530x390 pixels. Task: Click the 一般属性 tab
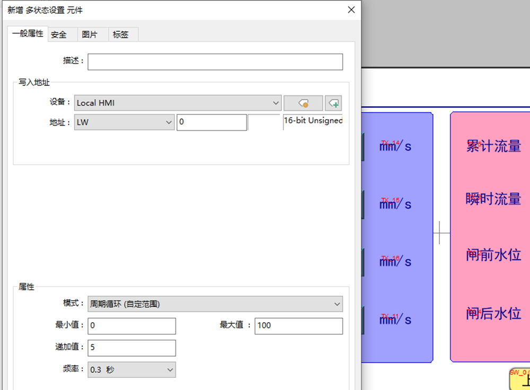[x=28, y=33]
